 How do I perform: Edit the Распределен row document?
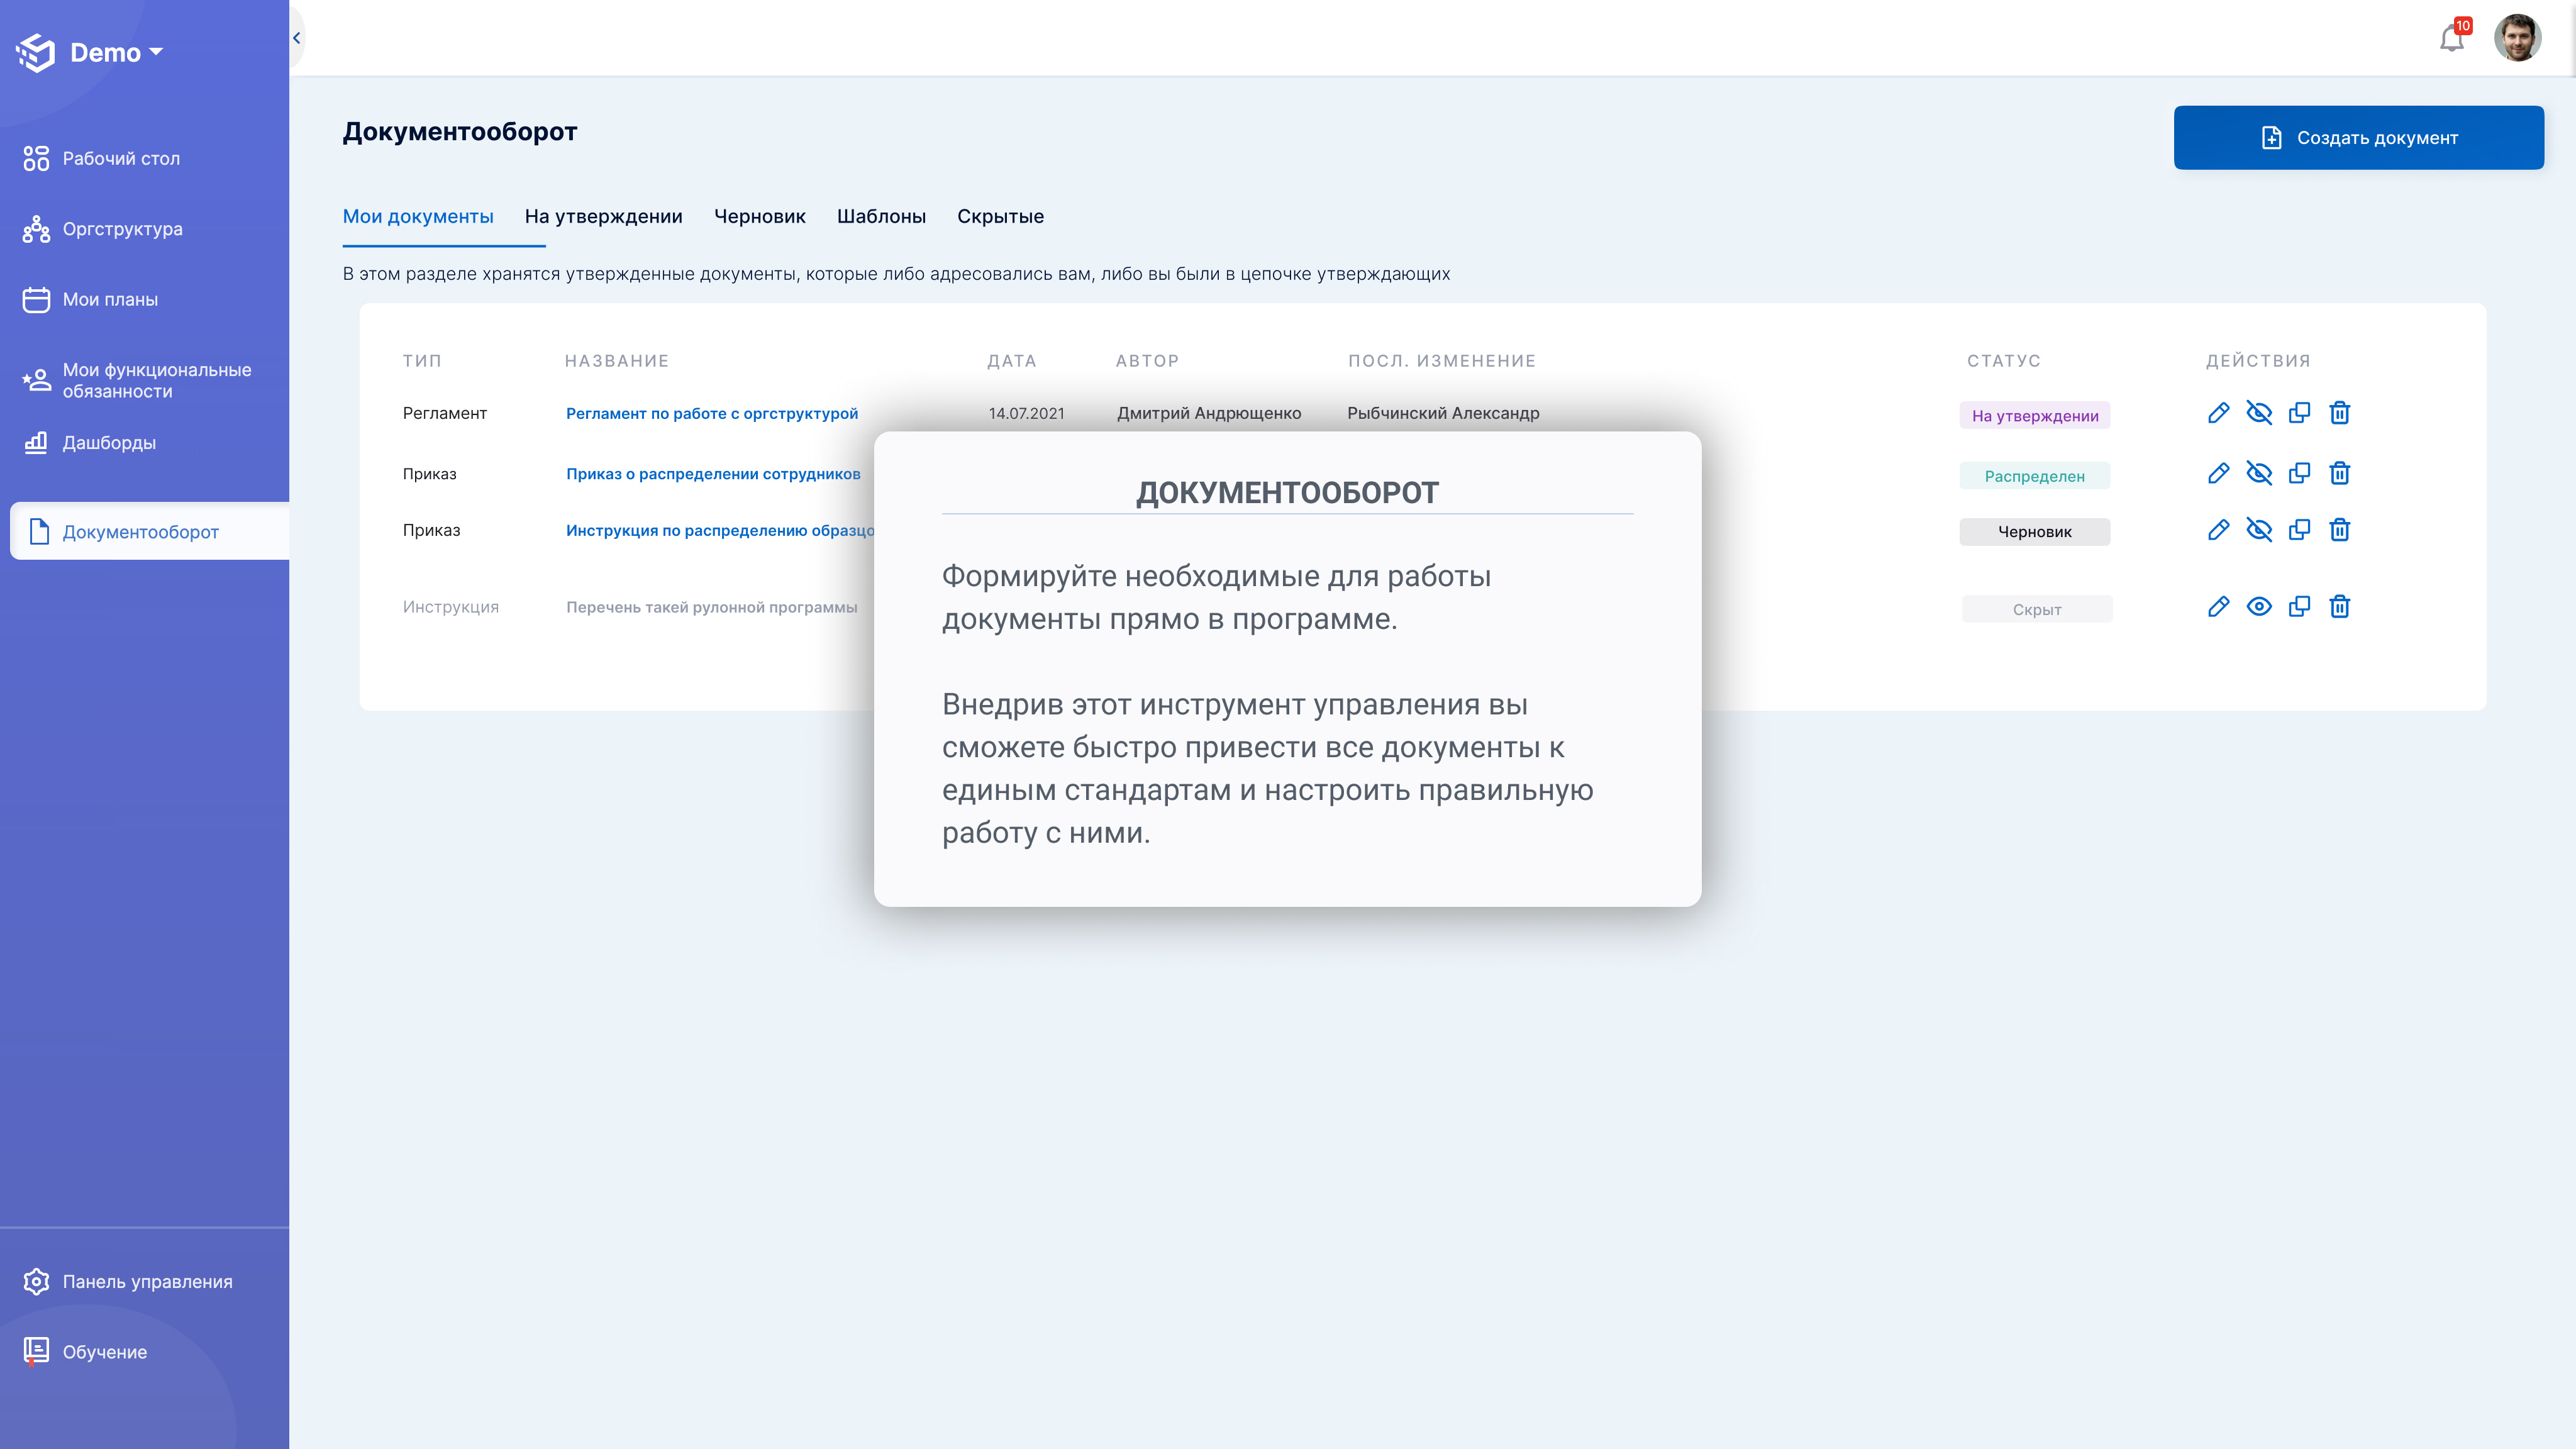click(x=2218, y=473)
